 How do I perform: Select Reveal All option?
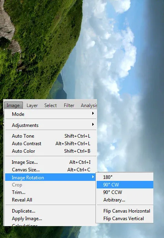point(51,200)
